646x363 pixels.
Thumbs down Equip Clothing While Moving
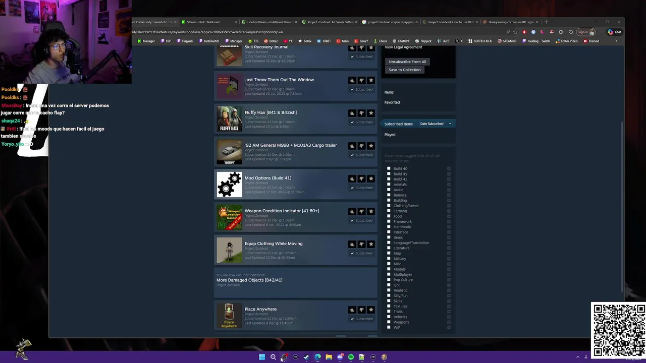(361, 244)
